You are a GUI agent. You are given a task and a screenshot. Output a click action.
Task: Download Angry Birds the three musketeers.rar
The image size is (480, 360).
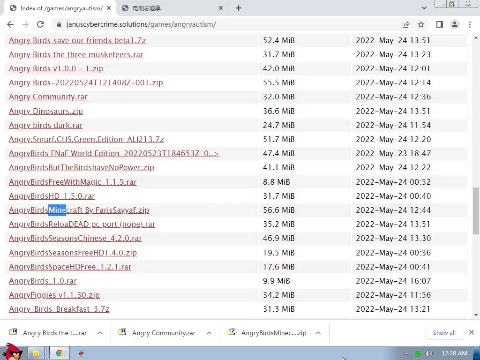coord(76,54)
